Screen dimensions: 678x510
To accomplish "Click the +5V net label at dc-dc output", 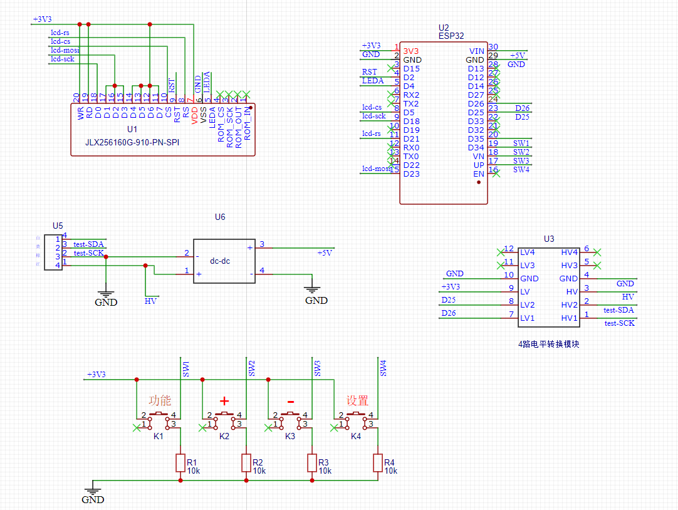I will (325, 253).
